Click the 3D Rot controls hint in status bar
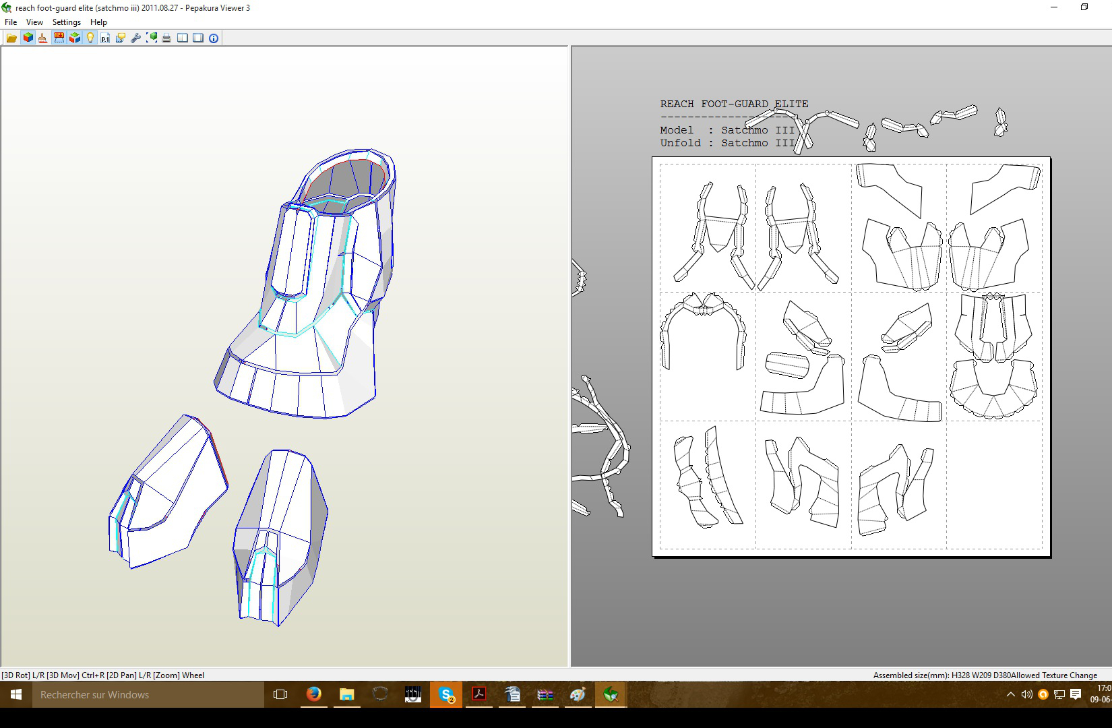Image resolution: width=1112 pixels, height=728 pixels. click(102, 675)
